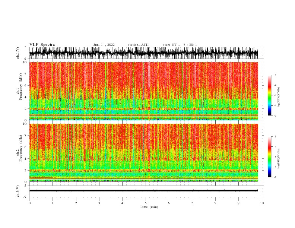Click the "Time (min)" axis title

pos(149,207)
